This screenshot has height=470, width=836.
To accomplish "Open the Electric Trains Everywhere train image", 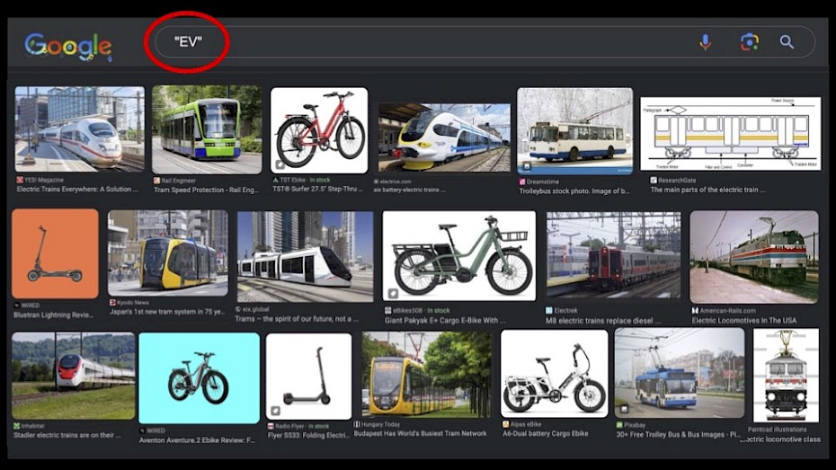I will click(x=79, y=129).
